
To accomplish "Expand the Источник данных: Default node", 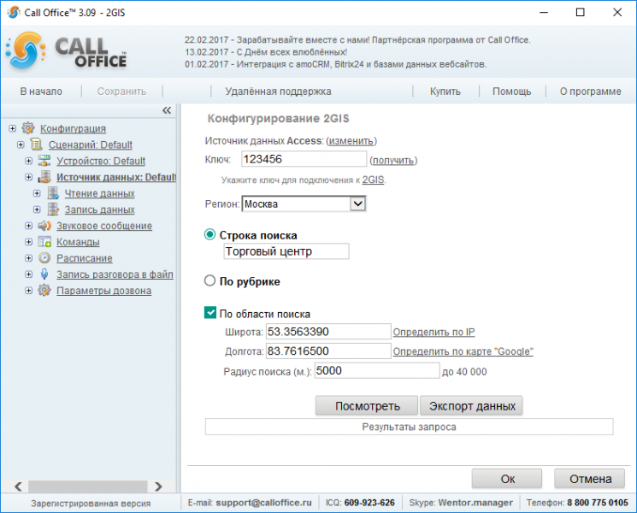I will (x=28, y=177).
